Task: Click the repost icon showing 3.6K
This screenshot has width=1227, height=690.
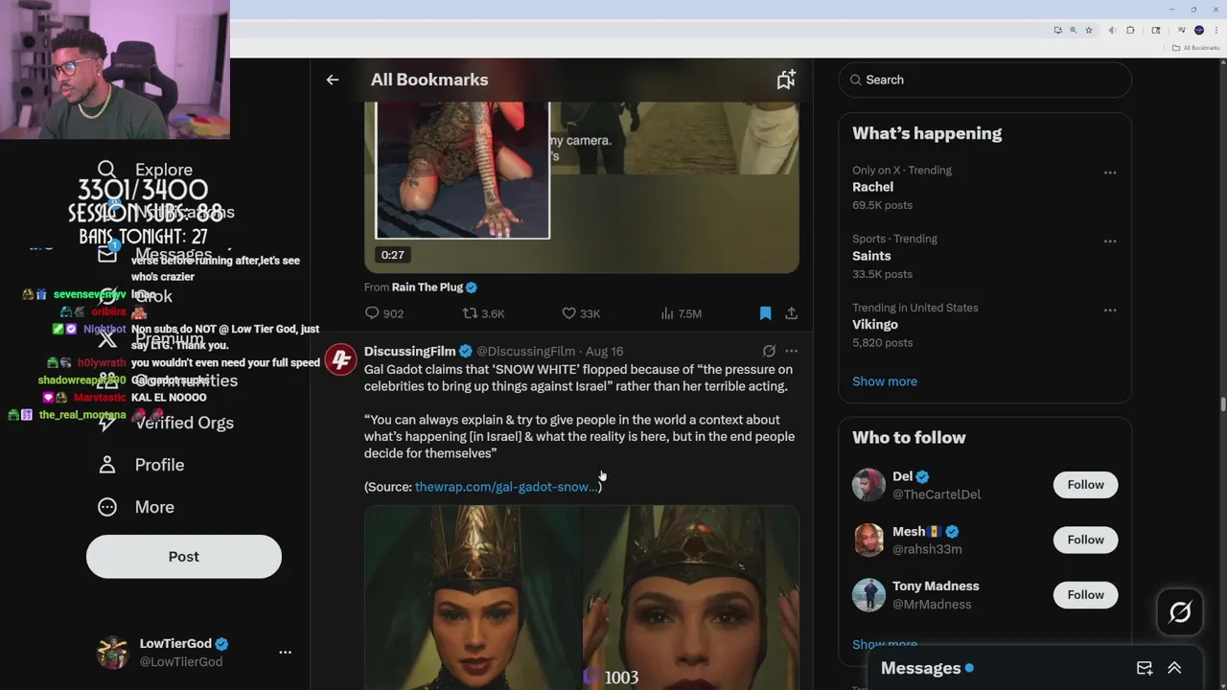Action: pos(470,313)
